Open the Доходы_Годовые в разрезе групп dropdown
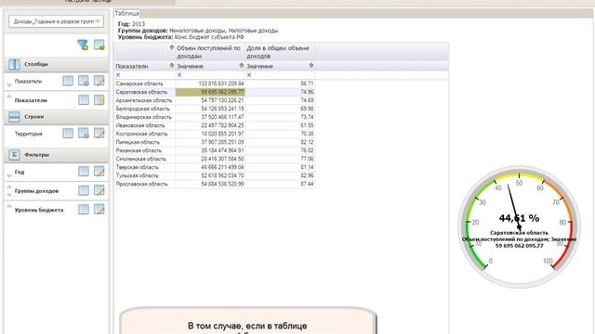595x334 pixels. point(56,21)
